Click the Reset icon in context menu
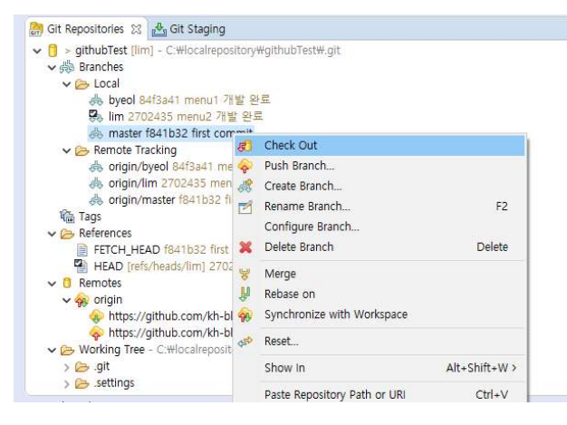Image resolution: width=567 pixels, height=425 pixels. [x=245, y=342]
